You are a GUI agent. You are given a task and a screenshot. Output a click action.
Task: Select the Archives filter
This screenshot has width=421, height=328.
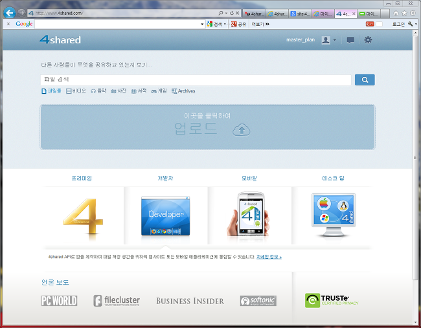tap(183, 91)
